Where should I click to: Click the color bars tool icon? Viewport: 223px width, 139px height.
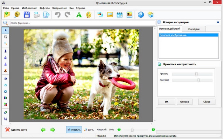click(5, 98)
